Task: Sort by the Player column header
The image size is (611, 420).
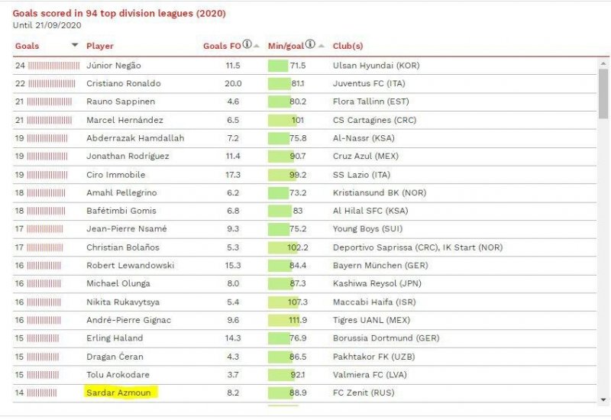Action: coord(100,46)
